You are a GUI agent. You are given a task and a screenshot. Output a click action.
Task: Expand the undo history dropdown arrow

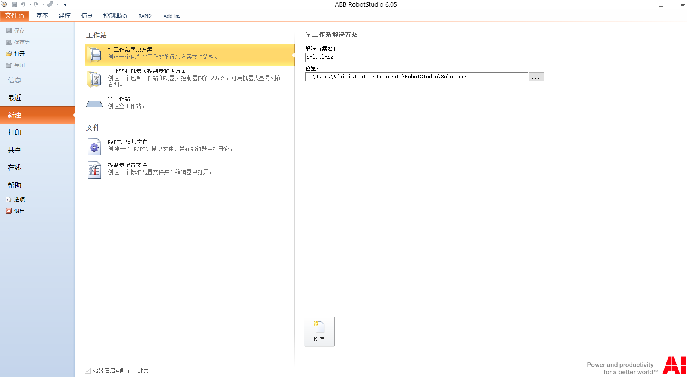point(30,5)
